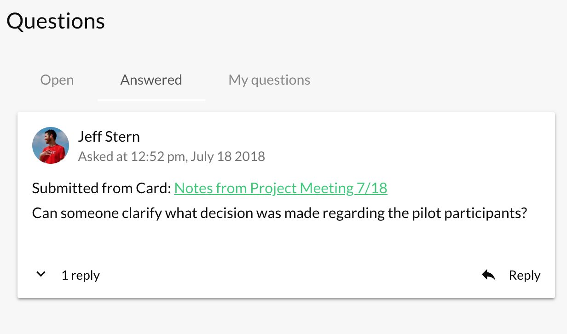Open the Notes from Project Meeting 7/18 link
Viewport: 567px width, 334px height.
pyautogui.click(x=281, y=188)
